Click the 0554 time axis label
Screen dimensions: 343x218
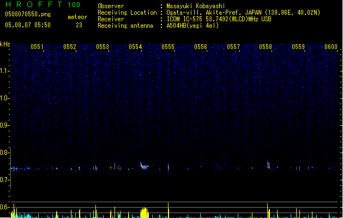[135, 47]
